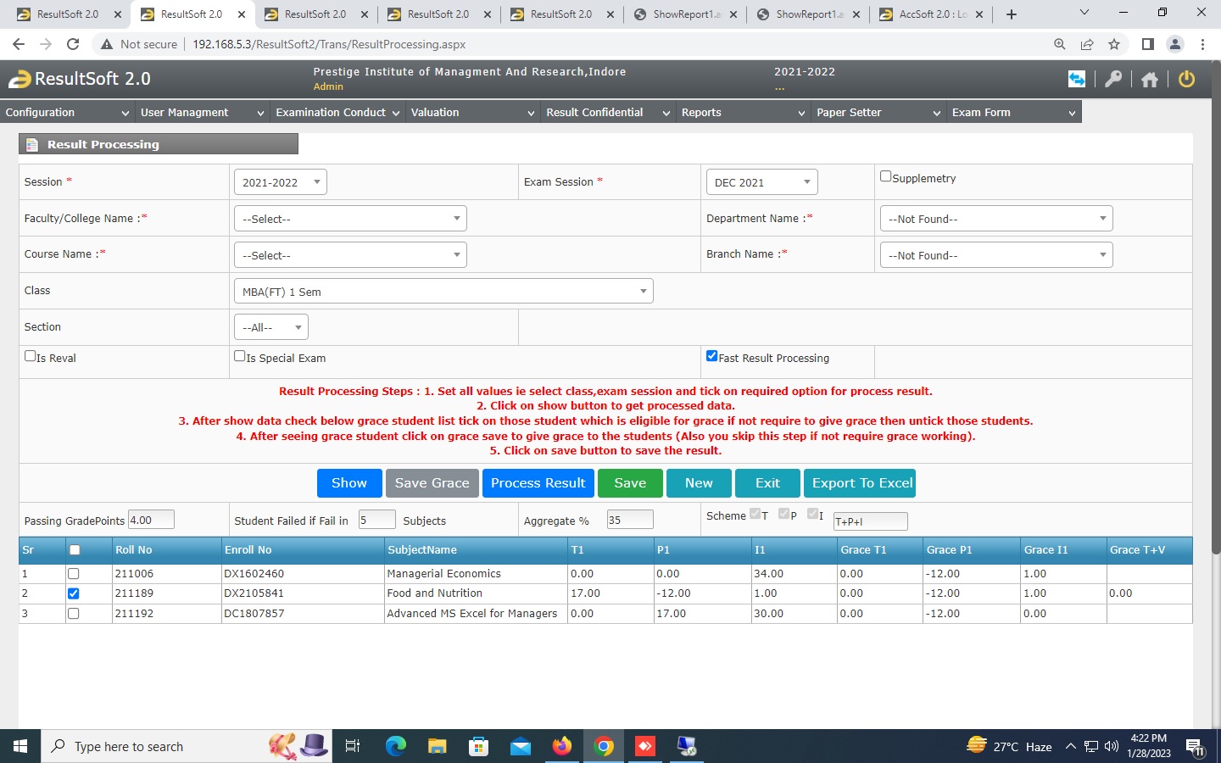
Task: Enable the Supplemetry checkbox
Action: (885, 176)
